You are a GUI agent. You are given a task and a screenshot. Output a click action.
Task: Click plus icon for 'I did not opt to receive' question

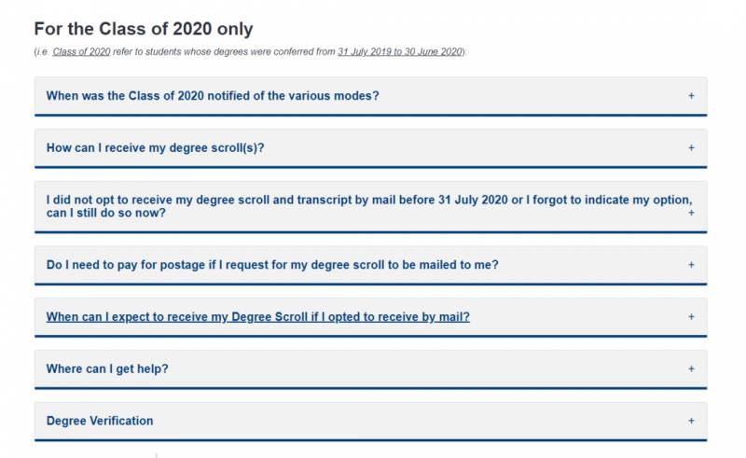point(691,213)
